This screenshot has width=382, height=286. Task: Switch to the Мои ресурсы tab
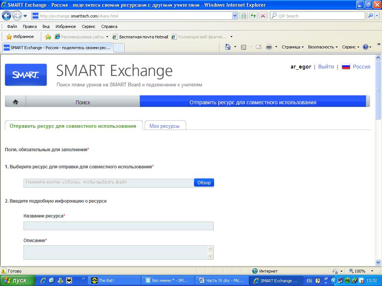165,126
